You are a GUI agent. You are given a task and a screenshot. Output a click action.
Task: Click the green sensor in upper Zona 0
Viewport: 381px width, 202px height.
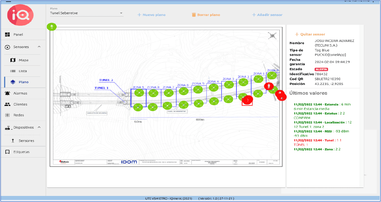tap(272, 76)
